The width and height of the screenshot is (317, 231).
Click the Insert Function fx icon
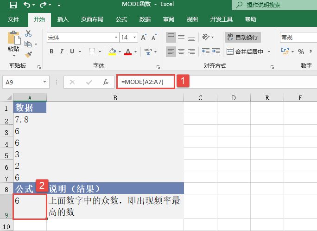pos(106,82)
